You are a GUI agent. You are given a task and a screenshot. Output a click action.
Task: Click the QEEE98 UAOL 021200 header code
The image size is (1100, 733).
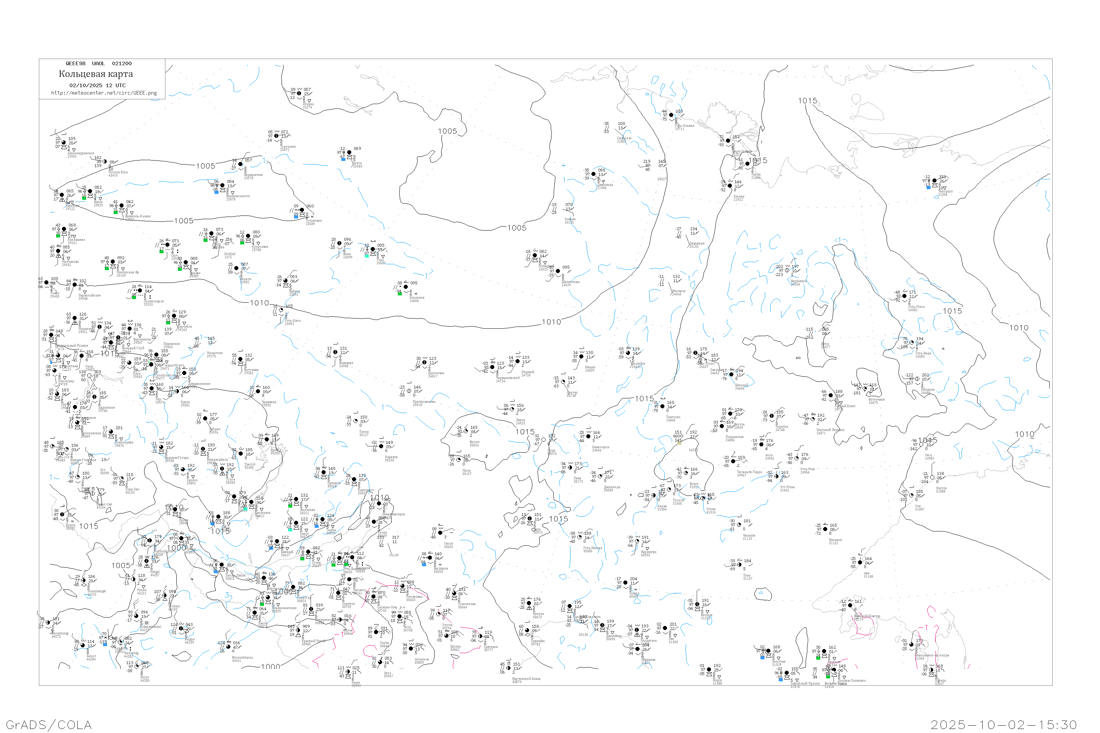[x=98, y=63]
